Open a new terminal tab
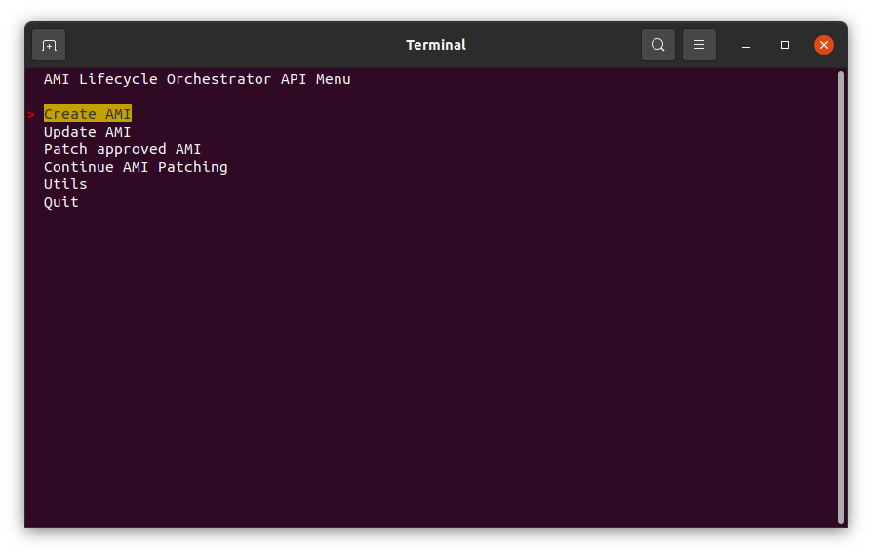872x555 pixels. point(49,45)
